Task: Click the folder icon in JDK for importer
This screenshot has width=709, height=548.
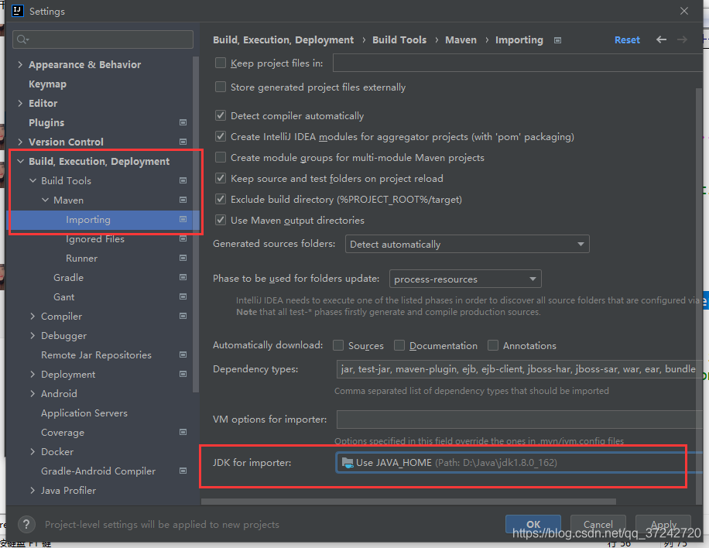Action: 348,463
